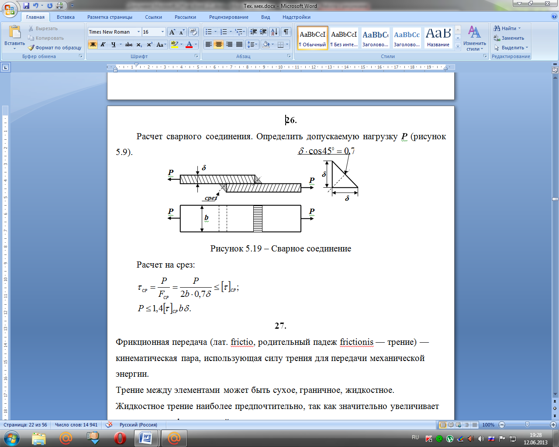Shrink font size
Viewport: 559px width, 447px height.
(x=182, y=32)
